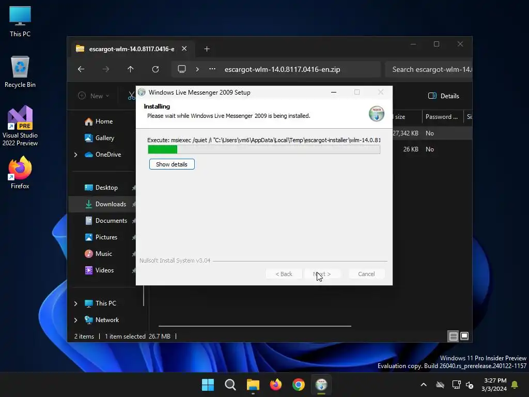Open File Explorer from the taskbar

(x=253, y=385)
